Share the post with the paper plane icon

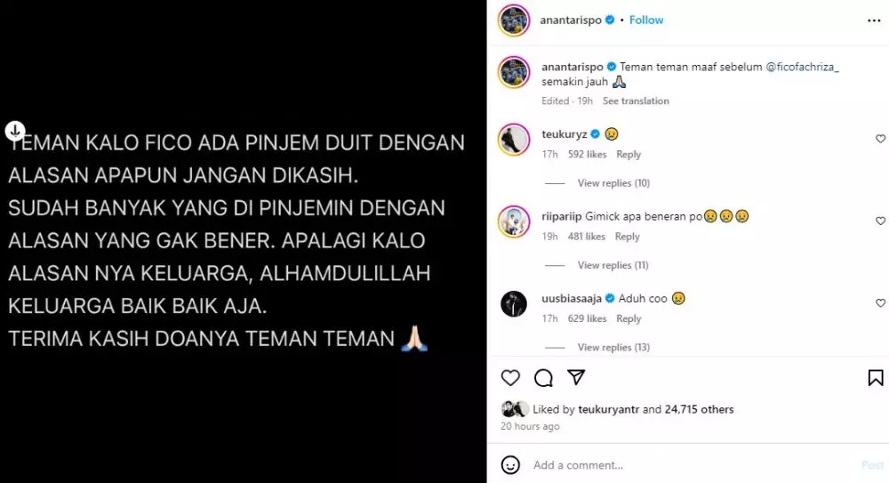coord(576,377)
